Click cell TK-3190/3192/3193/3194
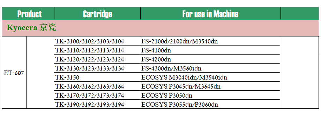 click(97, 104)
